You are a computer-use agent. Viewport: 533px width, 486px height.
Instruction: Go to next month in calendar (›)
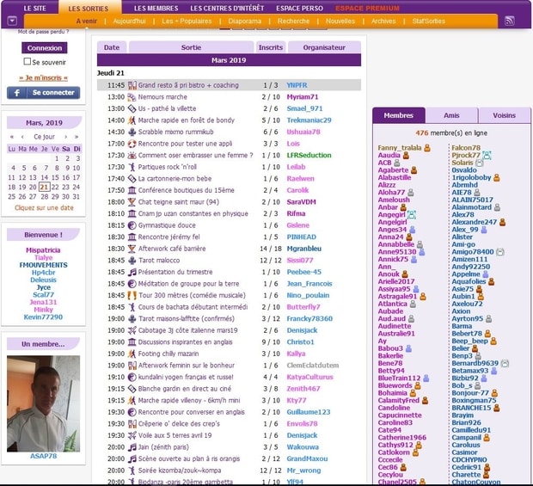click(x=65, y=137)
